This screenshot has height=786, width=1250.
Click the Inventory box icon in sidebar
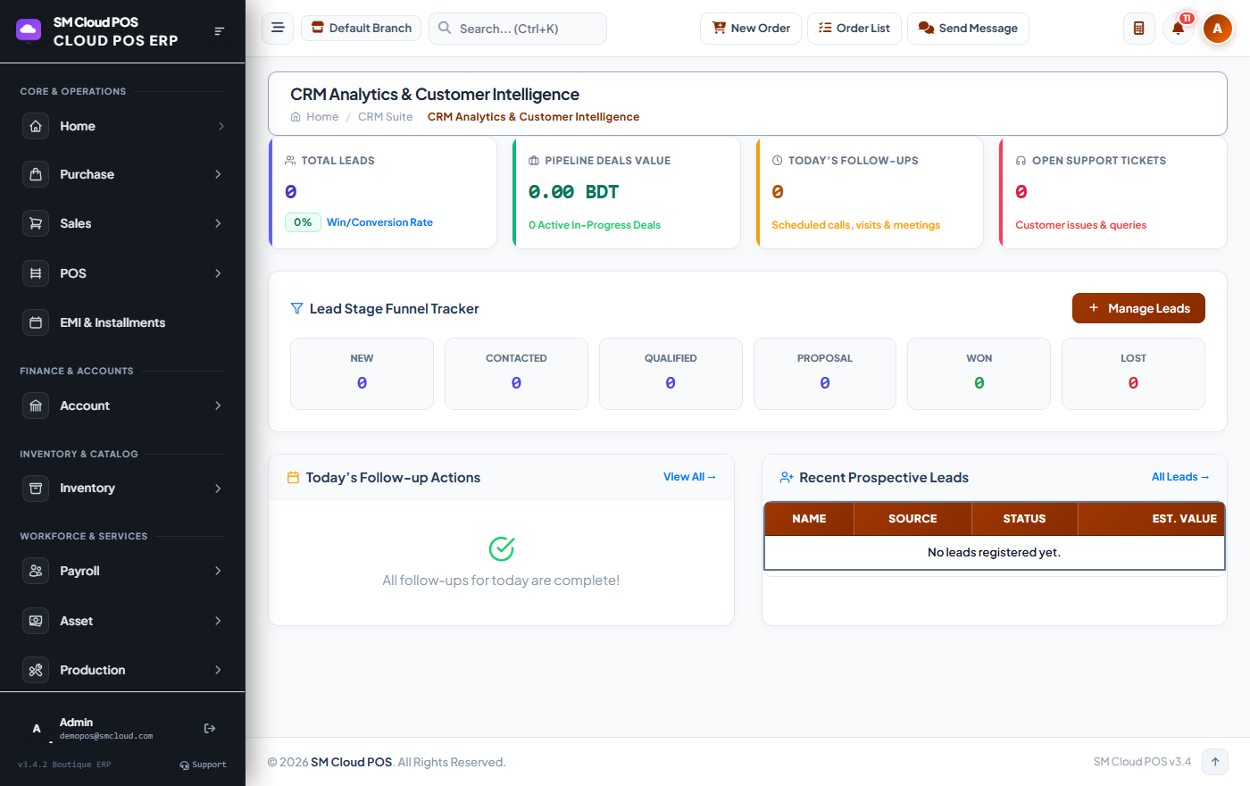tap(36, 488)
